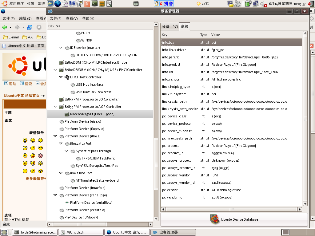
Task: Click the browser back arrow icon
Action: (4, 27)
